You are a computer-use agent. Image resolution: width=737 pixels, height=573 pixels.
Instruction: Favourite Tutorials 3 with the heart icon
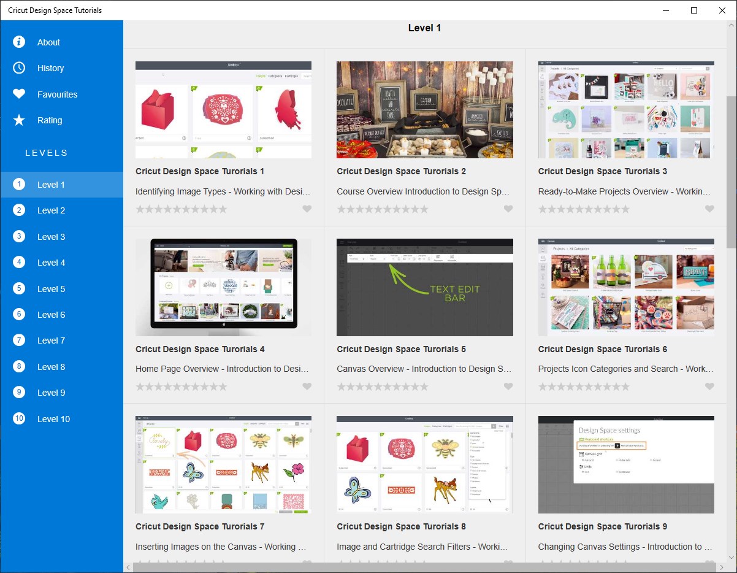(709, 209)
